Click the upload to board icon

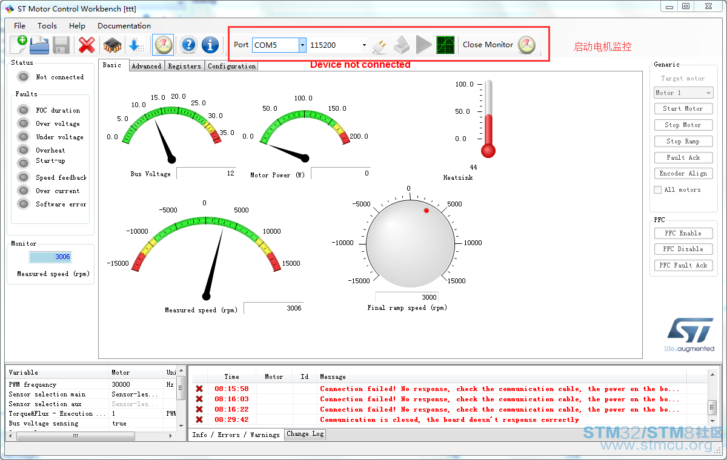402,45
